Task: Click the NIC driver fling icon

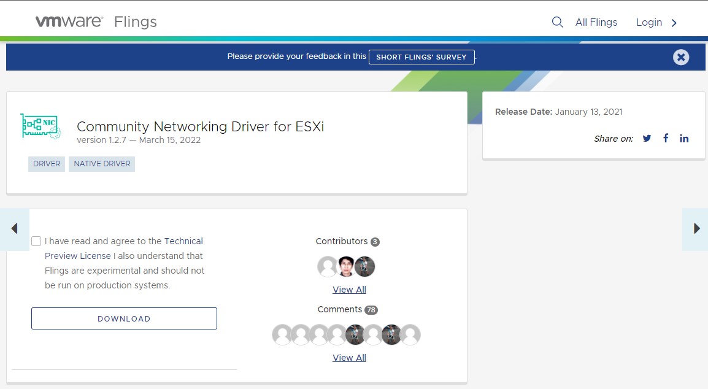Action: [40, 126]
